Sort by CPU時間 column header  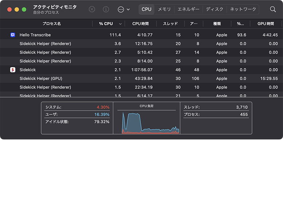pos(140,24)
